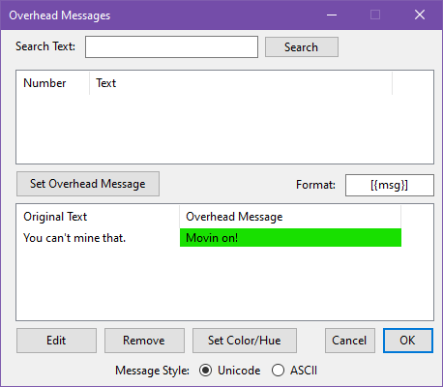
Task: Sort by the Number column header
Action: pyautogui.click(x=53, y=83)
